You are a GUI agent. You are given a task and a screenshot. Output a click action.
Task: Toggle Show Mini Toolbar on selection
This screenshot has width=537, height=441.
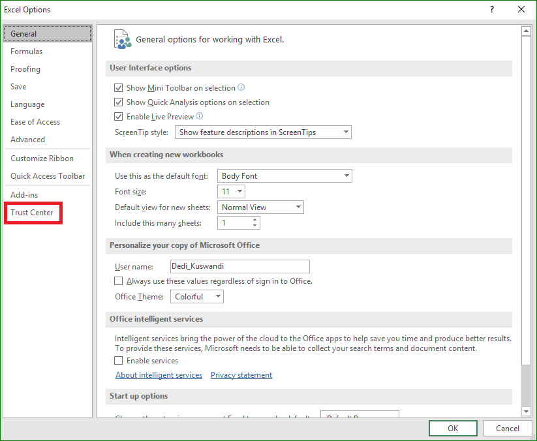pos(119,87)
